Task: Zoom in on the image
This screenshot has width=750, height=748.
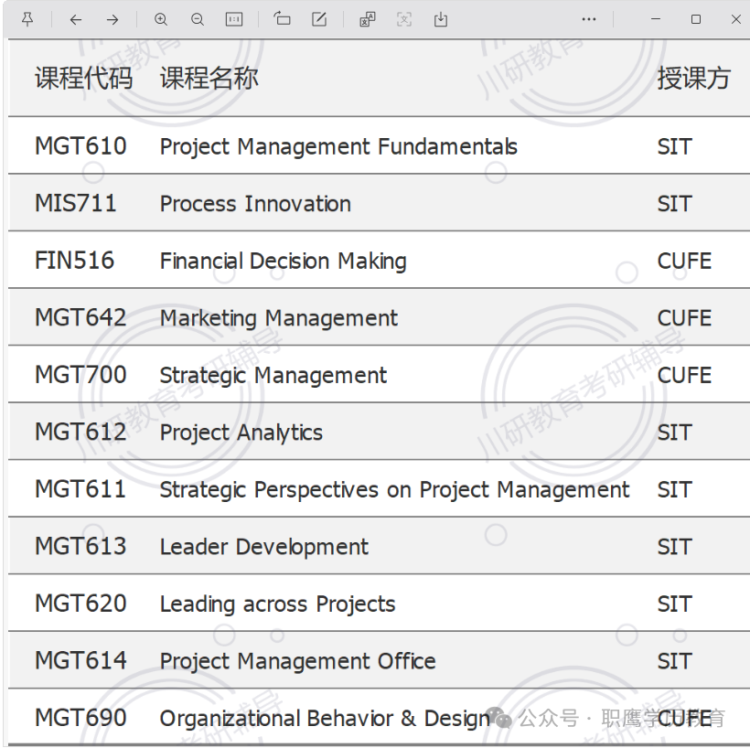Action: point(161,19)
